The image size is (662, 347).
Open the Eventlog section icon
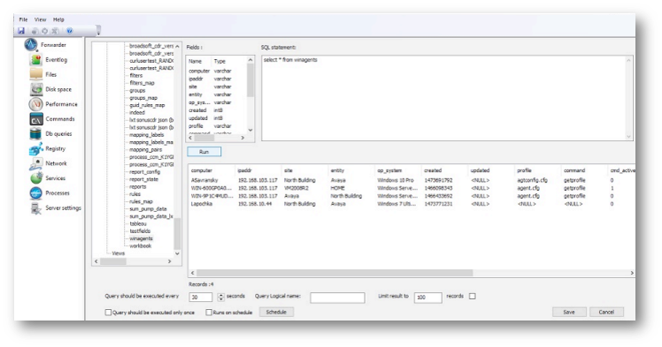(36, 60)
